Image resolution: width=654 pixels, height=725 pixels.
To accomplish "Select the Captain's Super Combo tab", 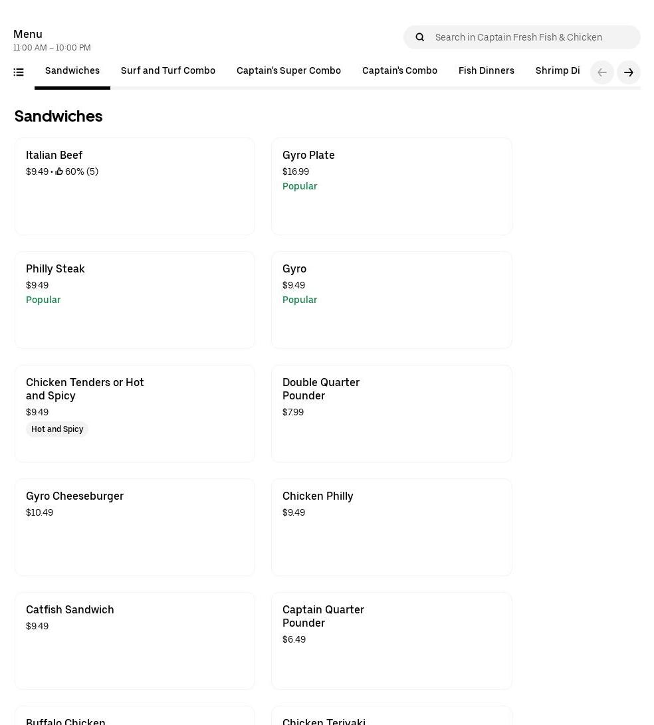I will [x=288, y=71].
